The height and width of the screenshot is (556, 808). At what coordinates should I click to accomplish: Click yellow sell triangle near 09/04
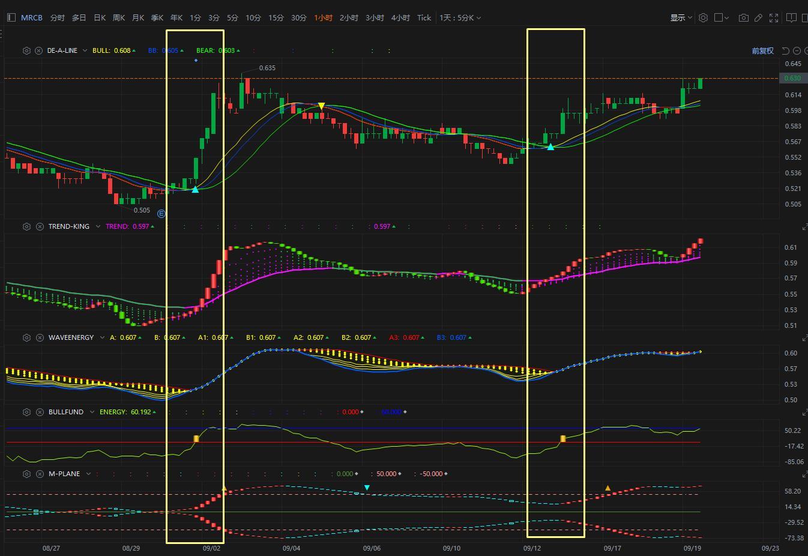point(321,106)
